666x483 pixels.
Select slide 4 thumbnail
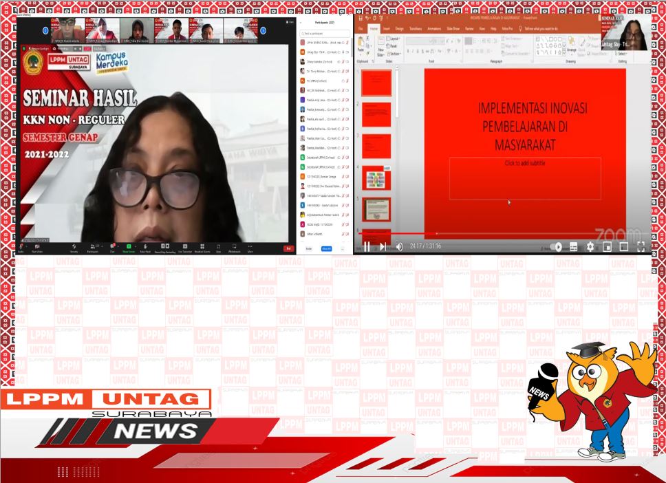click(x=376, y=178)
